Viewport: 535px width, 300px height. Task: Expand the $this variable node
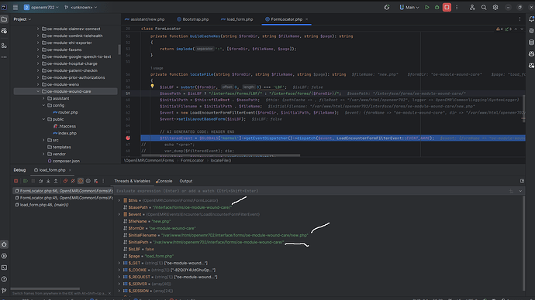[119, 200]
